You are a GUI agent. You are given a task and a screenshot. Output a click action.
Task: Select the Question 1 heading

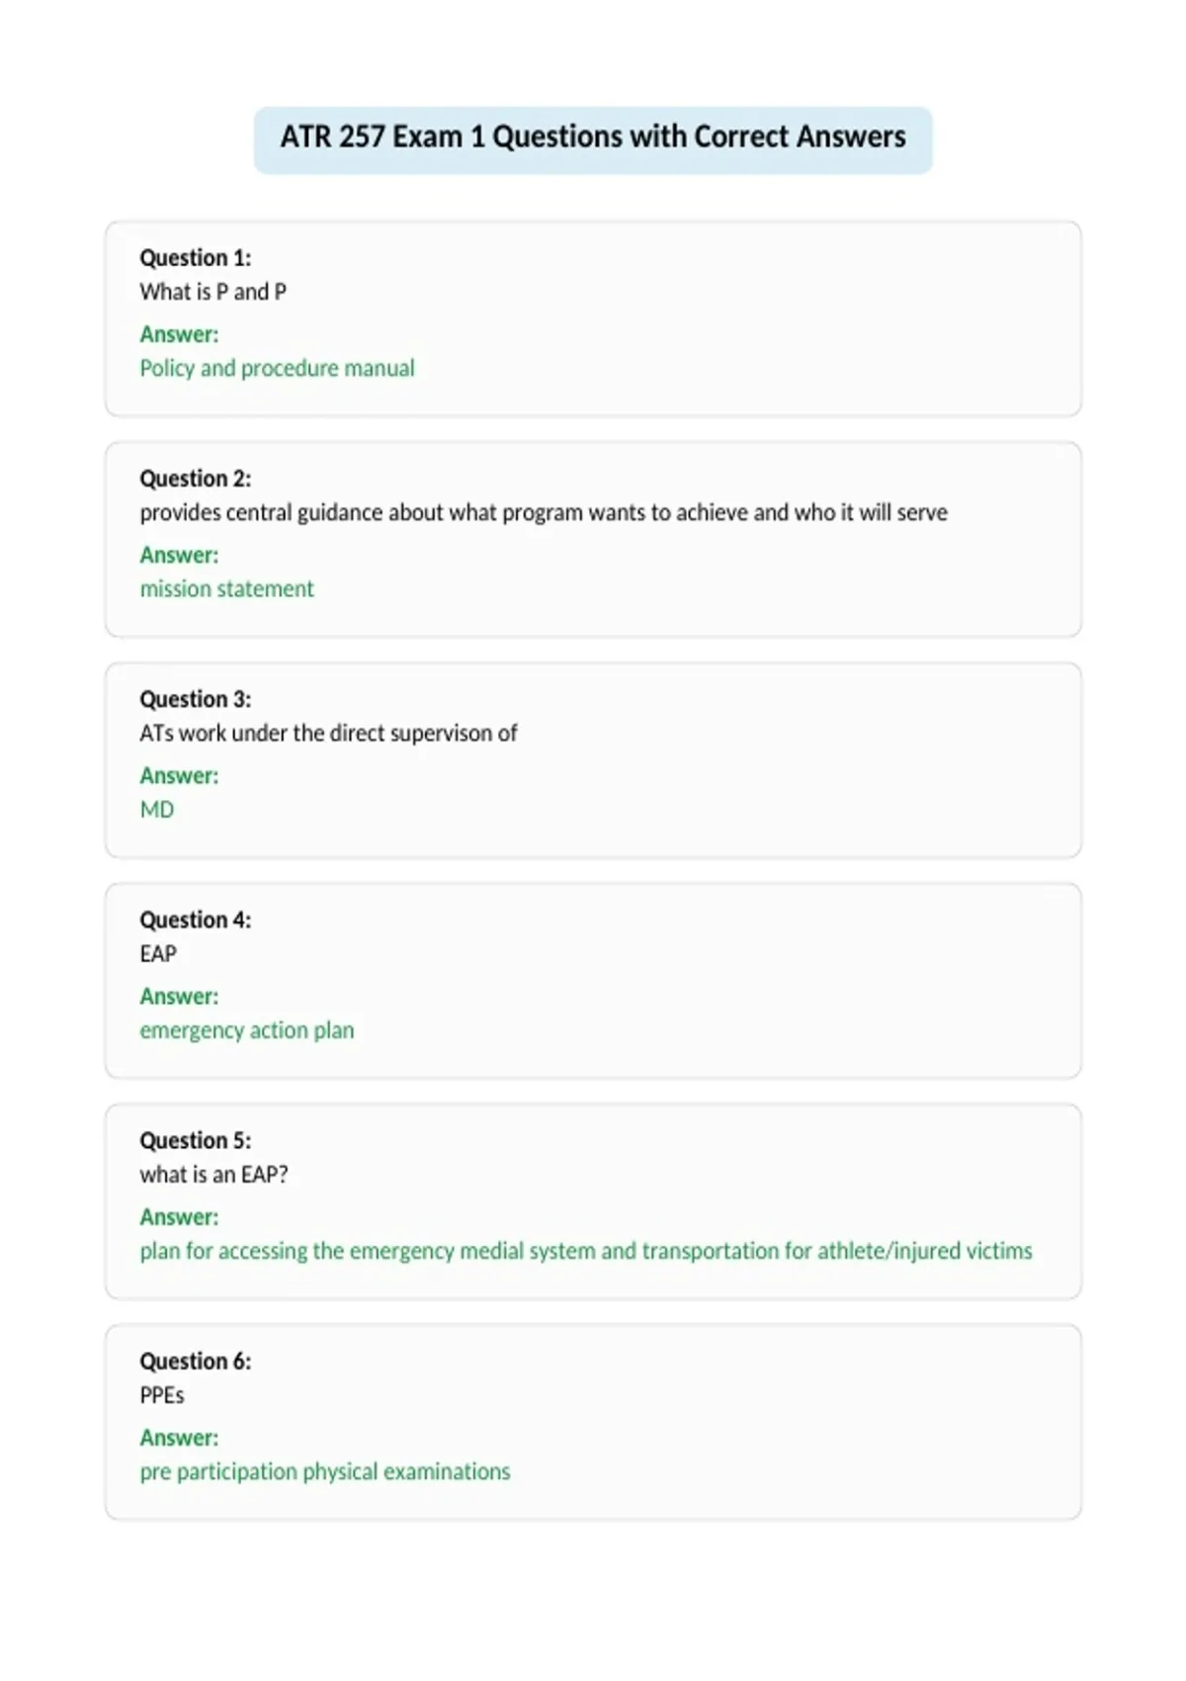[196, 258]
